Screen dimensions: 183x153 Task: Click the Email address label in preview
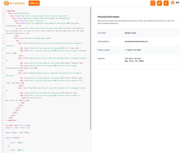(x=103, y=41)
